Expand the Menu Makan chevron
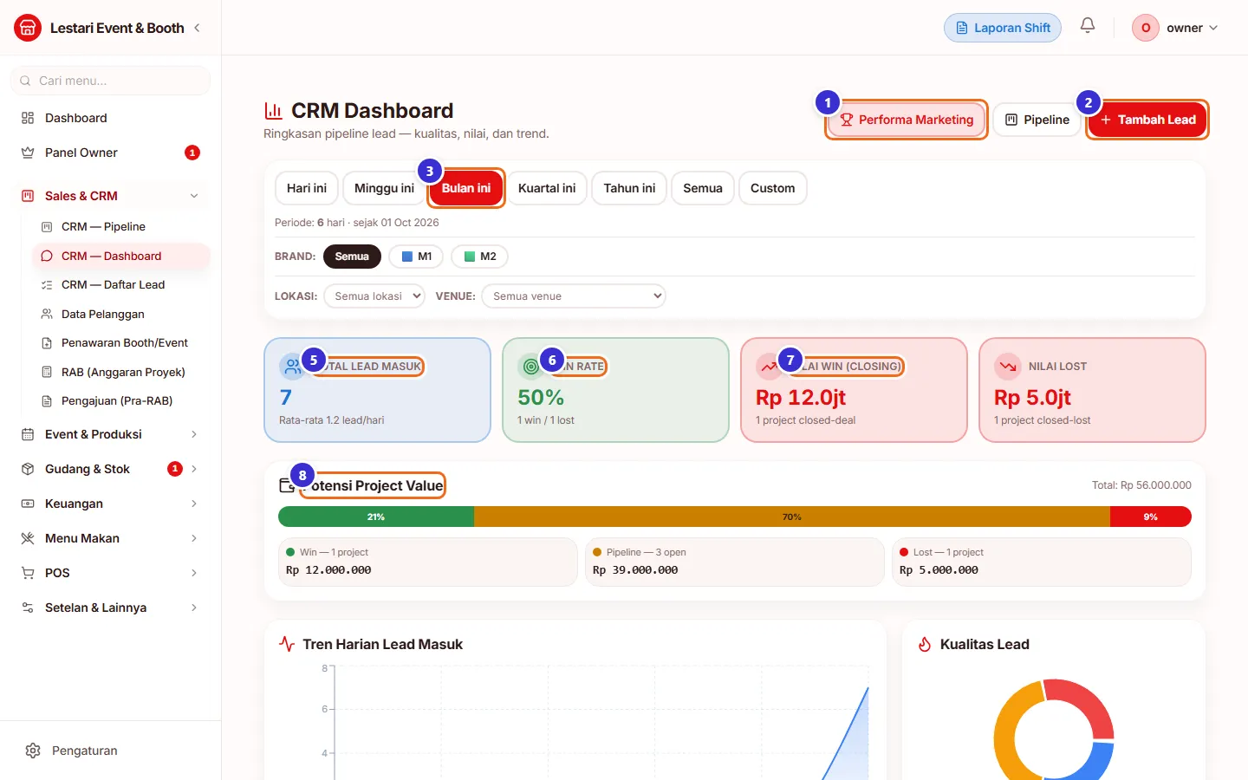The image size is (1248, 780). (x=194, y=538)
